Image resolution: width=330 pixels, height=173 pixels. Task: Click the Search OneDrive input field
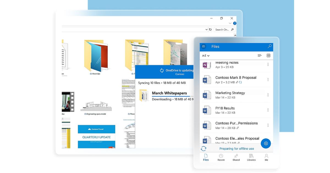(x=222, y=29)
